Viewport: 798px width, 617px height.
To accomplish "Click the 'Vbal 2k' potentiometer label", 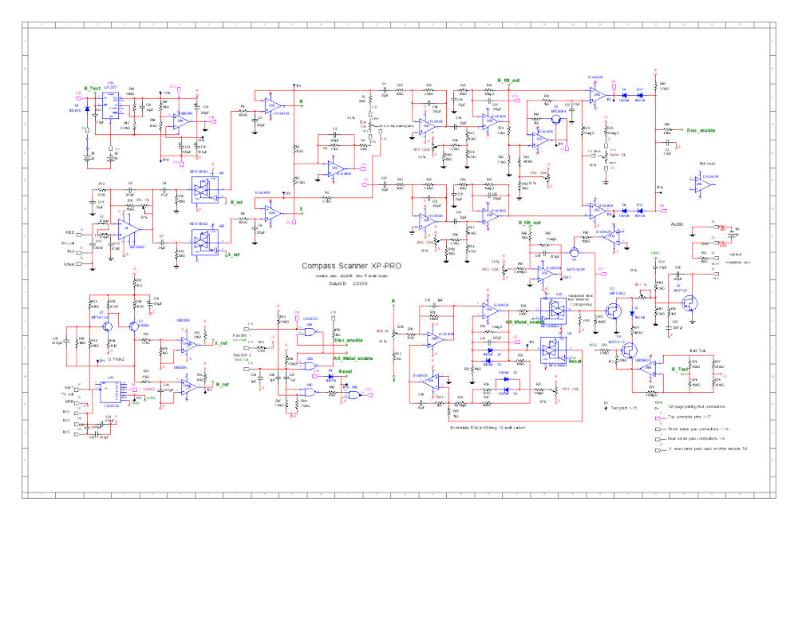I will click(382, 331).
